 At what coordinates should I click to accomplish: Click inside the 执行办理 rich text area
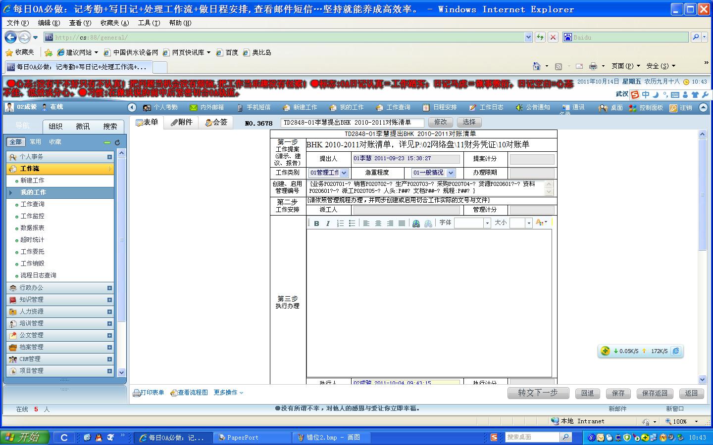(x=429, y=303)
